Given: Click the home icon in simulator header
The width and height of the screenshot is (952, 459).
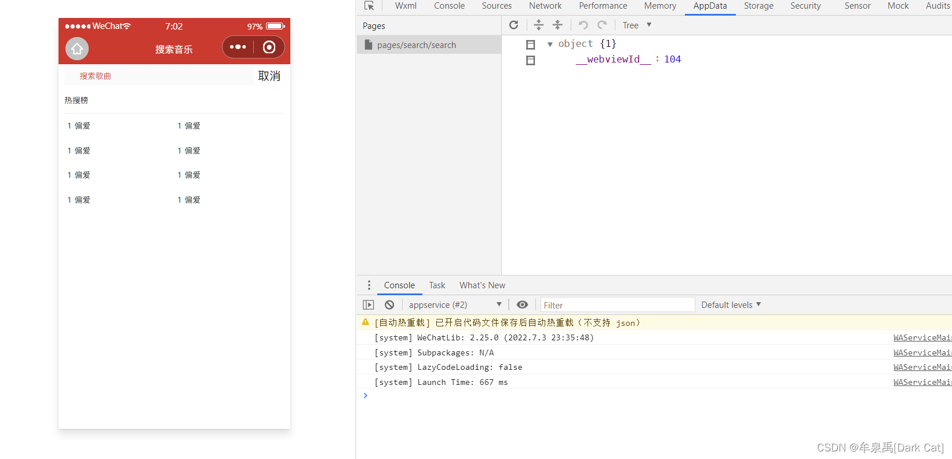Looking at the screenshot, I should click(x=77, y=49).
